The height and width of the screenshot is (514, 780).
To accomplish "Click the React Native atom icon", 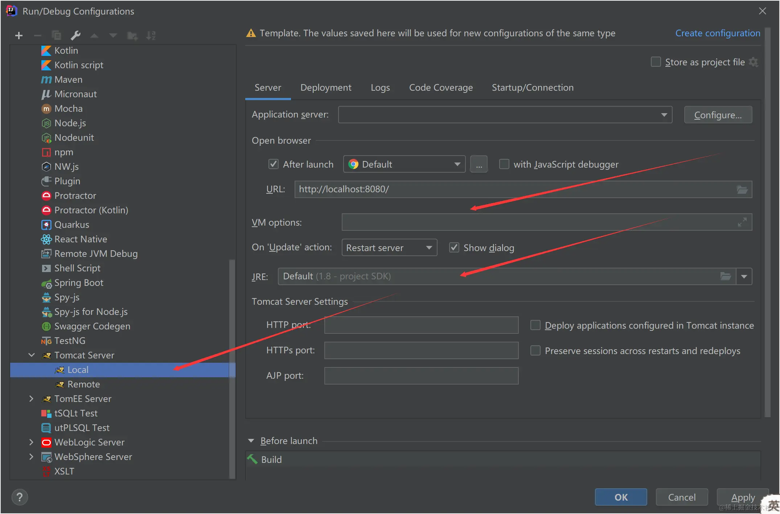I will pyautogui.click(x=46, y=239).
